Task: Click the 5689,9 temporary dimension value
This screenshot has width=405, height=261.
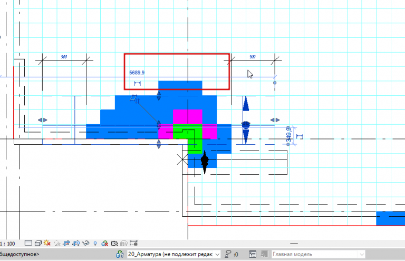Action: click(x=137, y=73)
